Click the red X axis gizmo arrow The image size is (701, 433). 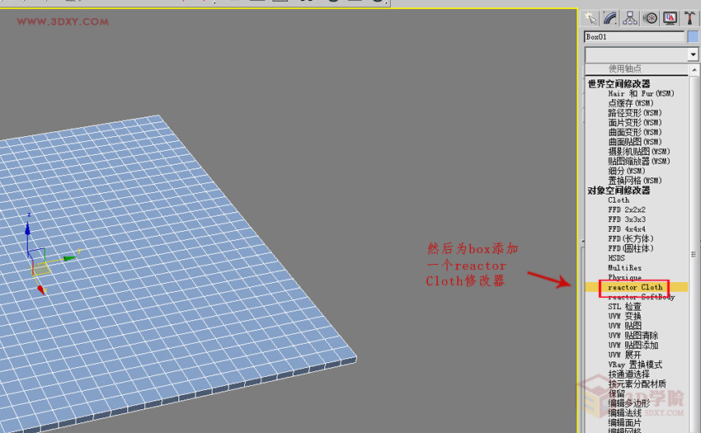click(x=40, y=290)
